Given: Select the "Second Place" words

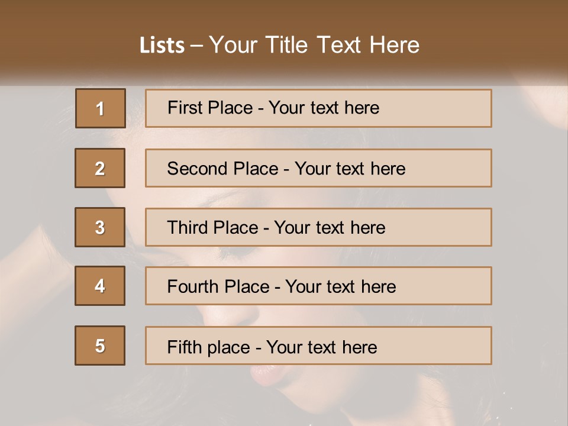Looking at the screenshot, I should (x=222, y=169).
